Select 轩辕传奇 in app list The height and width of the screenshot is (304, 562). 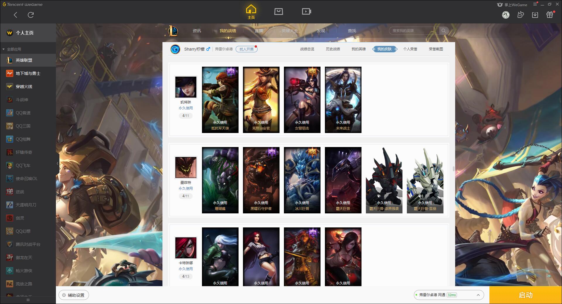28,152
